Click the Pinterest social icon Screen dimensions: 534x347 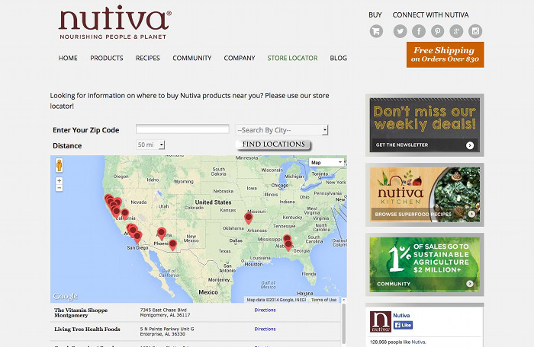[438, 31]
